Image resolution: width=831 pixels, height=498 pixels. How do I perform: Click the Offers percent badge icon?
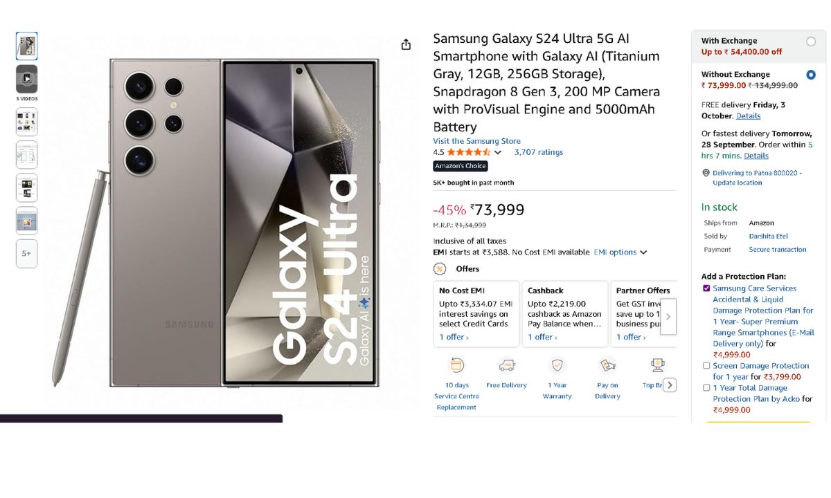click(440, 269)
